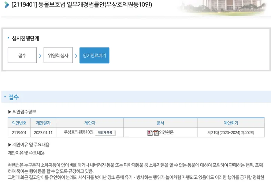Click the blue 접수 section header
Image resolution: width=271 pixels, height=186 pixels.
click(x=136, y=97)
